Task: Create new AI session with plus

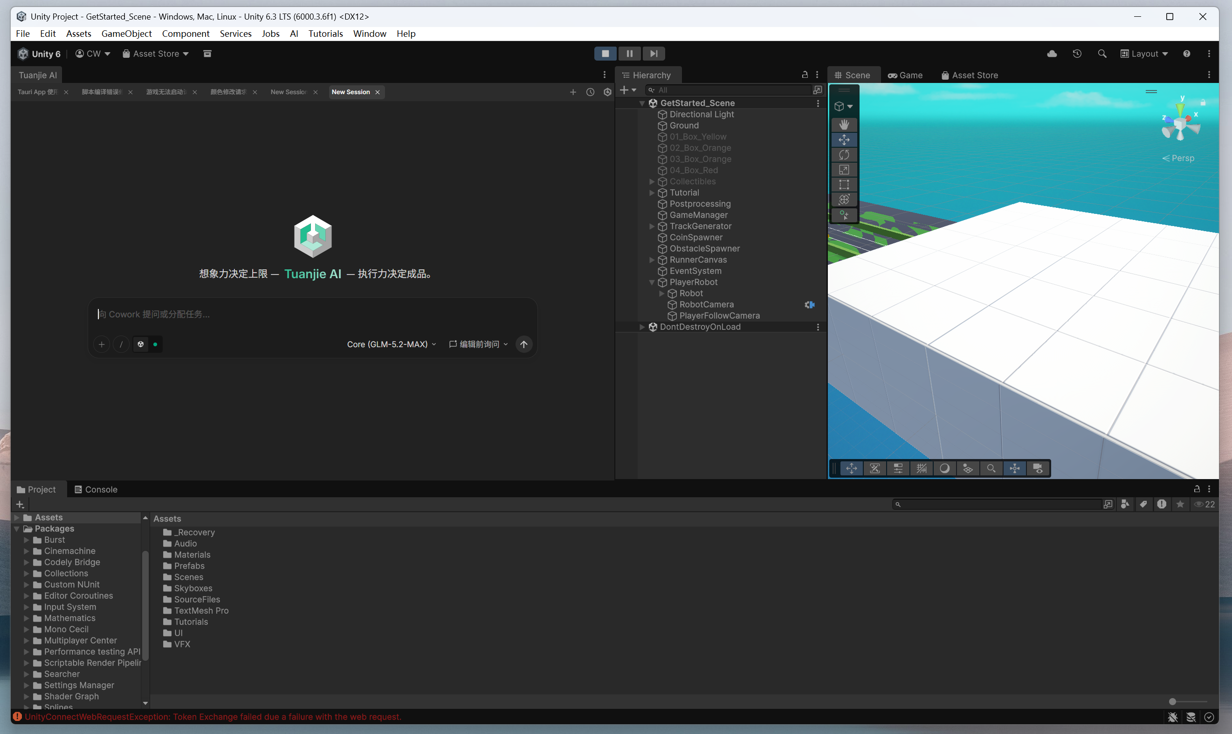Action: pyautogui.click(x=573, y=92)
